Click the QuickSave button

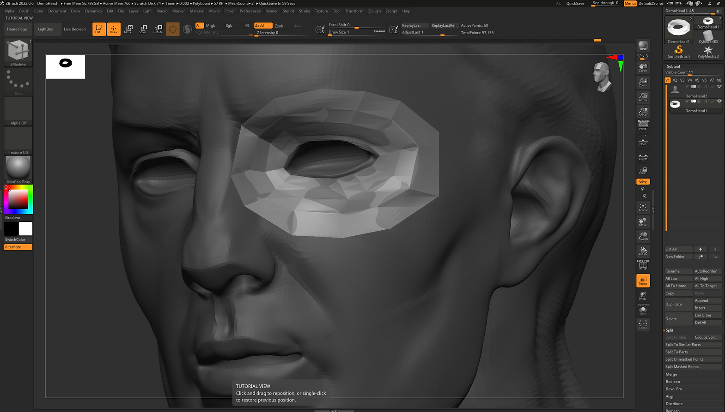tap(575, 3)
